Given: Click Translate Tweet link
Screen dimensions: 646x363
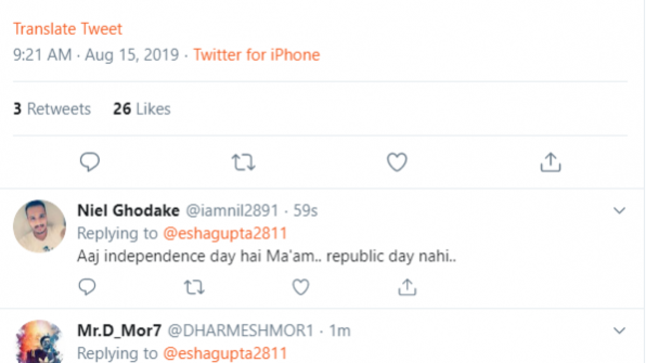Looking at the screenshot, I should (68, 29).
